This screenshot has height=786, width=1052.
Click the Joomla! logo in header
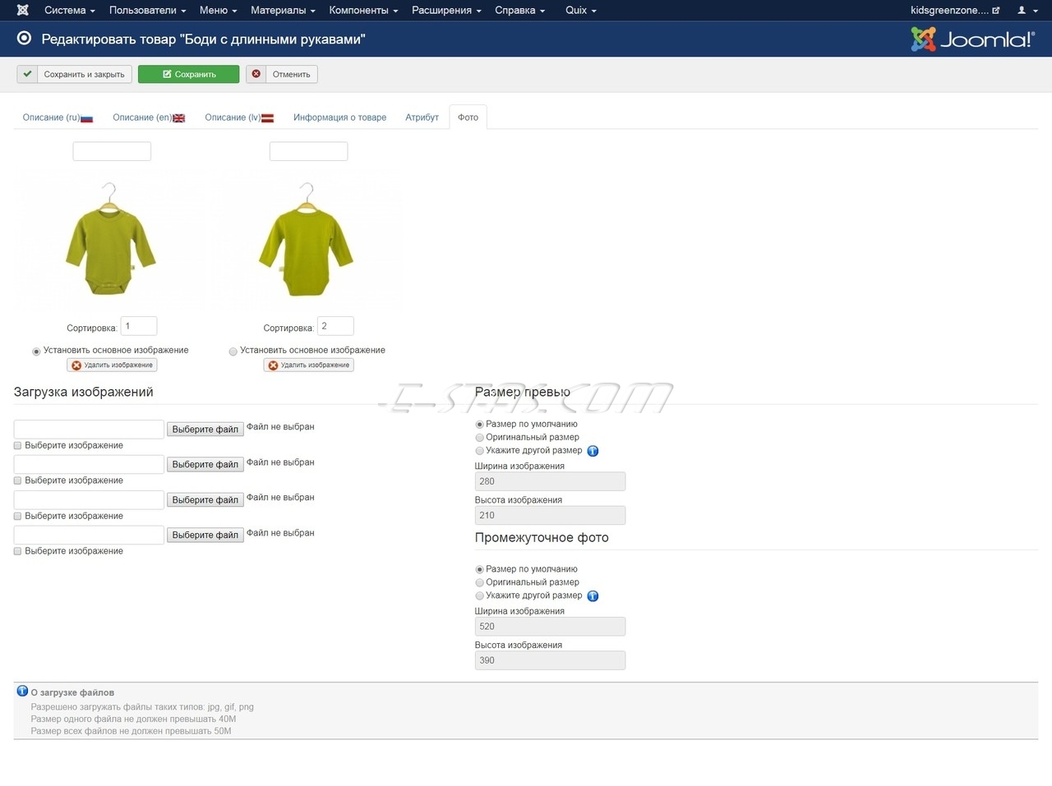(x=972, y=39)
